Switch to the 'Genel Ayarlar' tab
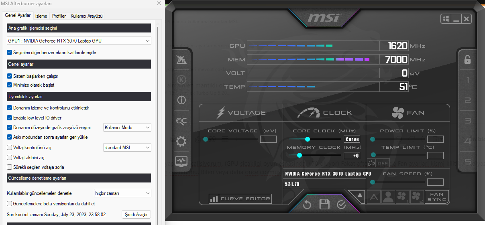This screenshot has height=225, width=485. [18, 15]
